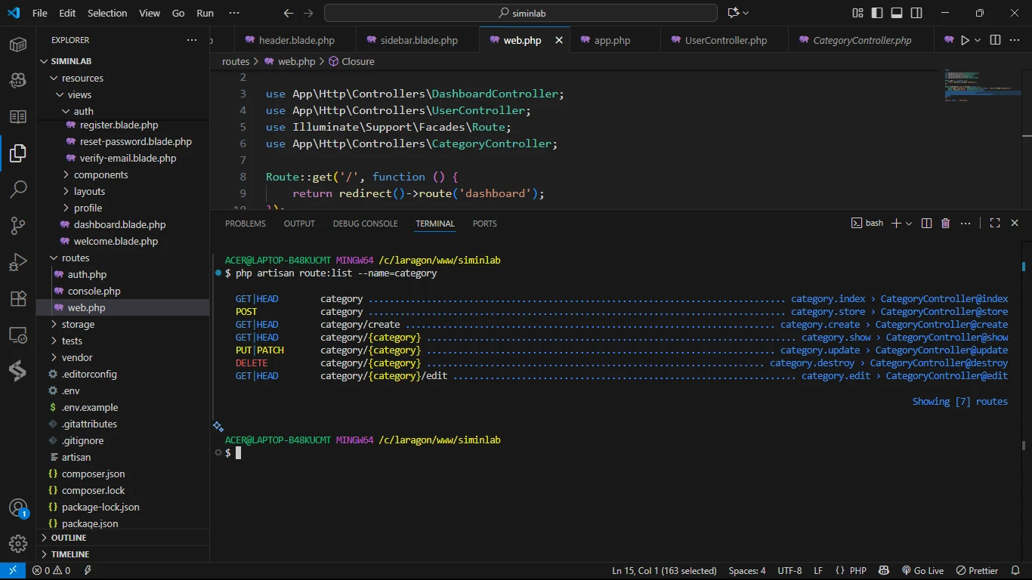
Task: Open the Extensions view icon
Action: pyautogui.click(x=18, y=298)
